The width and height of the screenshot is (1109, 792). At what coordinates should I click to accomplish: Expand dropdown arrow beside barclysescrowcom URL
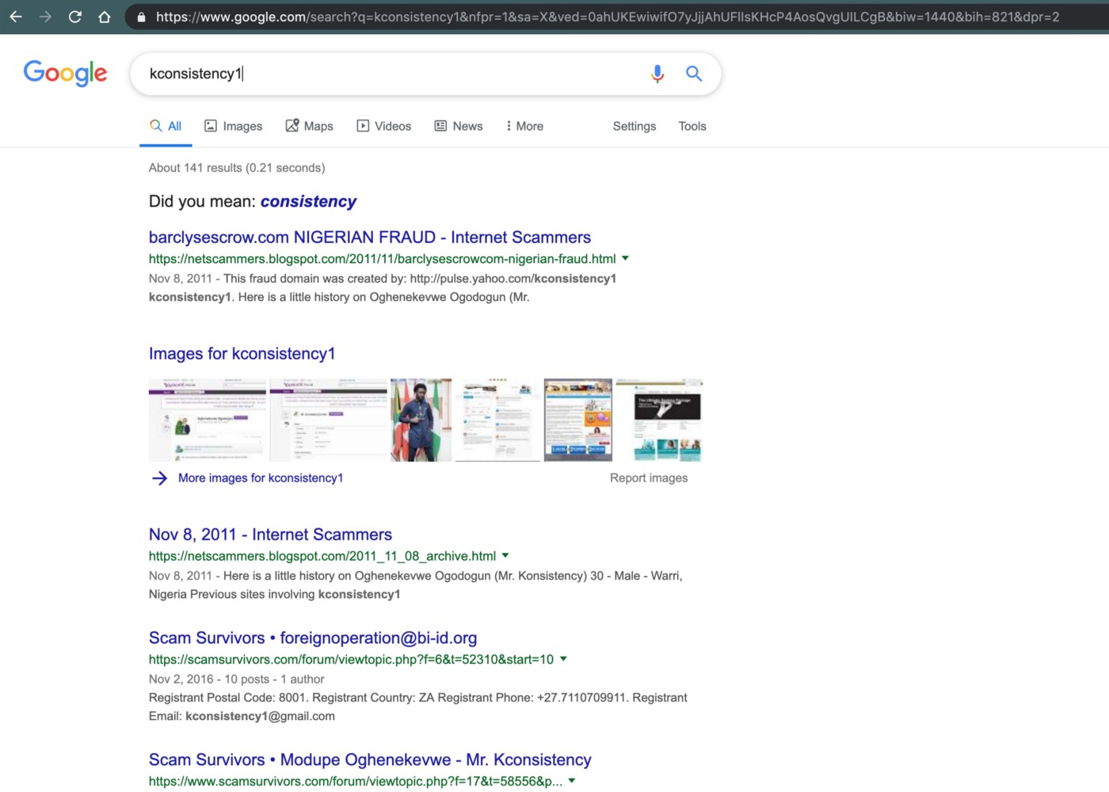click(625, 258)
